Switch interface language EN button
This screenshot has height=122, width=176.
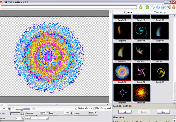click(x=168, y=7)
